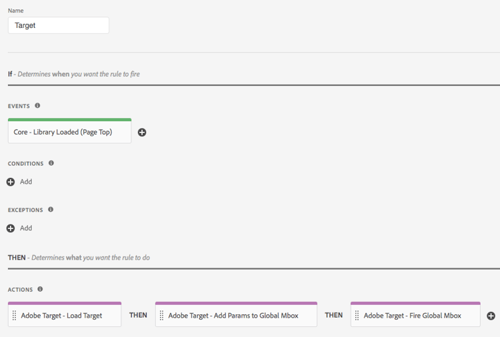Grab the Load Target action drag handle
Image resolution: width=500 pixels, height=337 pixels.
14,315
